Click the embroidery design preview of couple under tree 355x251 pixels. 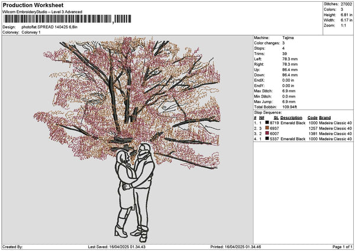tap(127, 139)
